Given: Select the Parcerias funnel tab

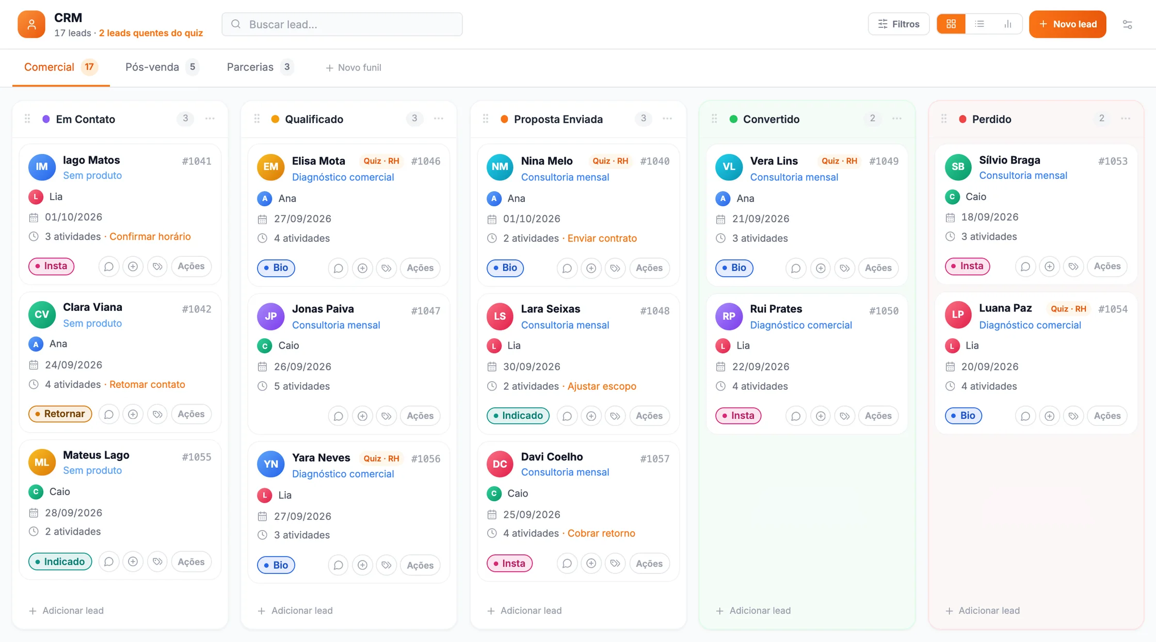Looking at the screenshot, I should (260, 67).
